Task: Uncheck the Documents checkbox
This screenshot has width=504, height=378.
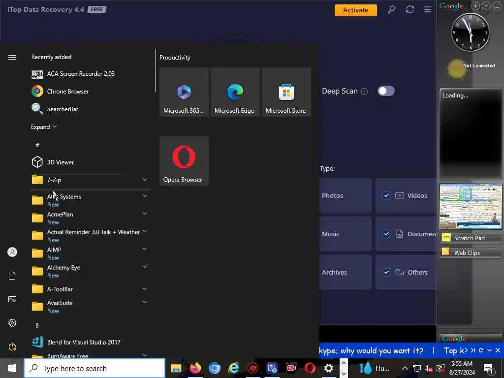Action: pos(386,234)
